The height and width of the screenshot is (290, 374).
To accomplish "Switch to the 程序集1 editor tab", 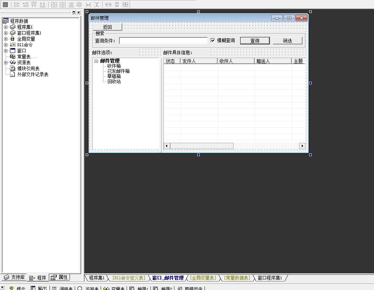I will (x=97, y=278).
